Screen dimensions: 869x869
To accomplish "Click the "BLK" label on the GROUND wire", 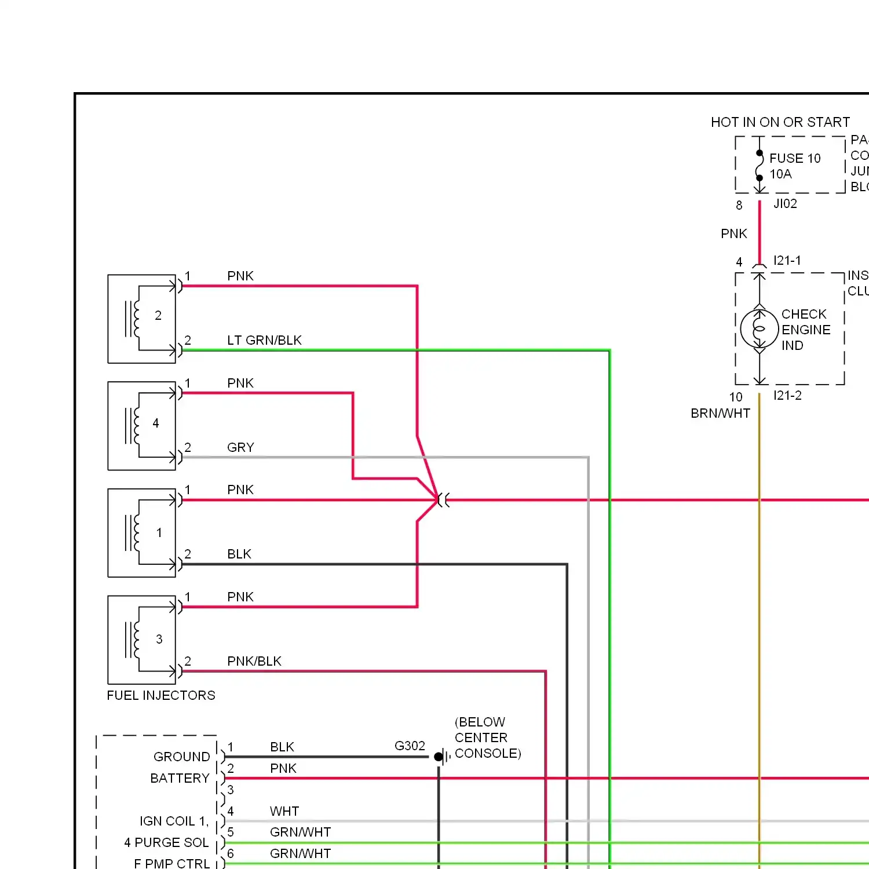I will click(282, 747).
